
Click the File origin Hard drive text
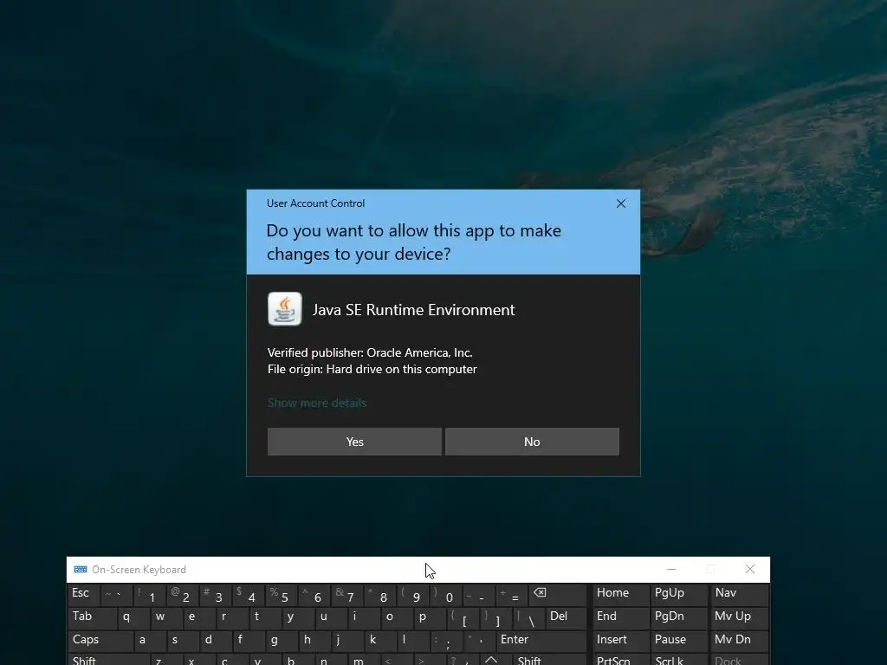tap(372, 369)
